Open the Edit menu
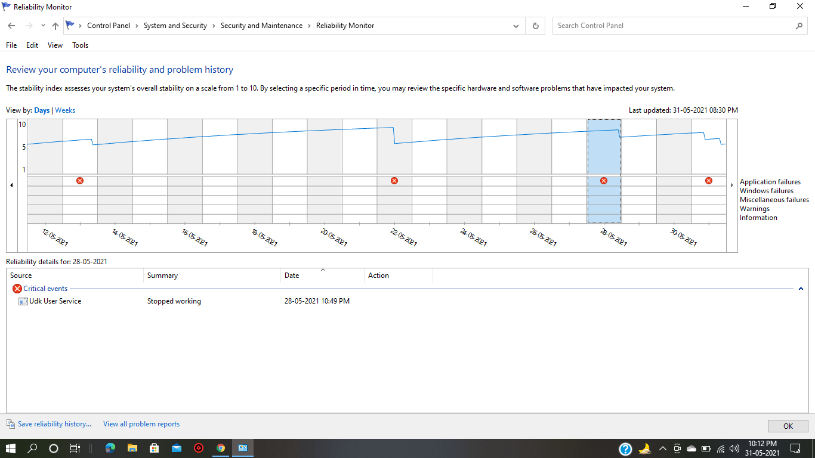Screen dimensions: 815x458 tap(32, 45)
